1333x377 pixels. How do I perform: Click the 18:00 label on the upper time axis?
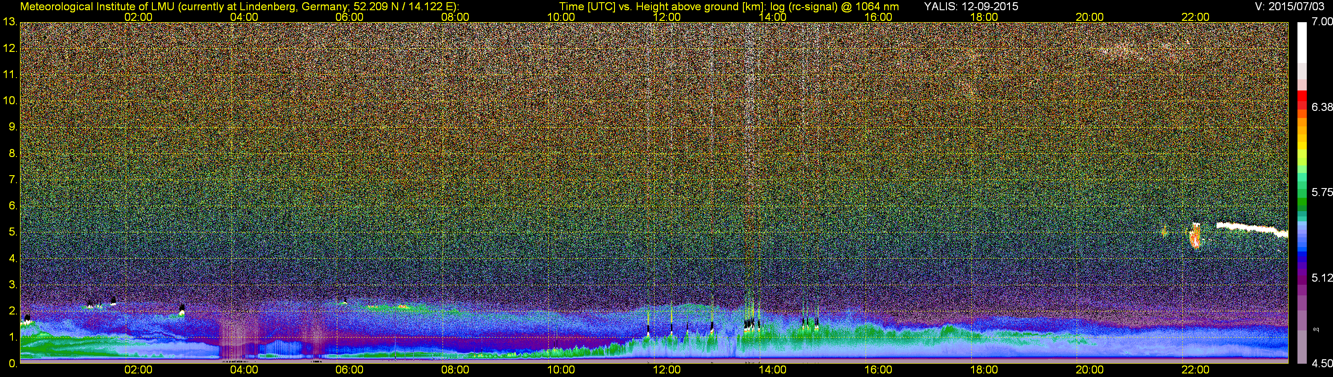[x=984, y=17]
